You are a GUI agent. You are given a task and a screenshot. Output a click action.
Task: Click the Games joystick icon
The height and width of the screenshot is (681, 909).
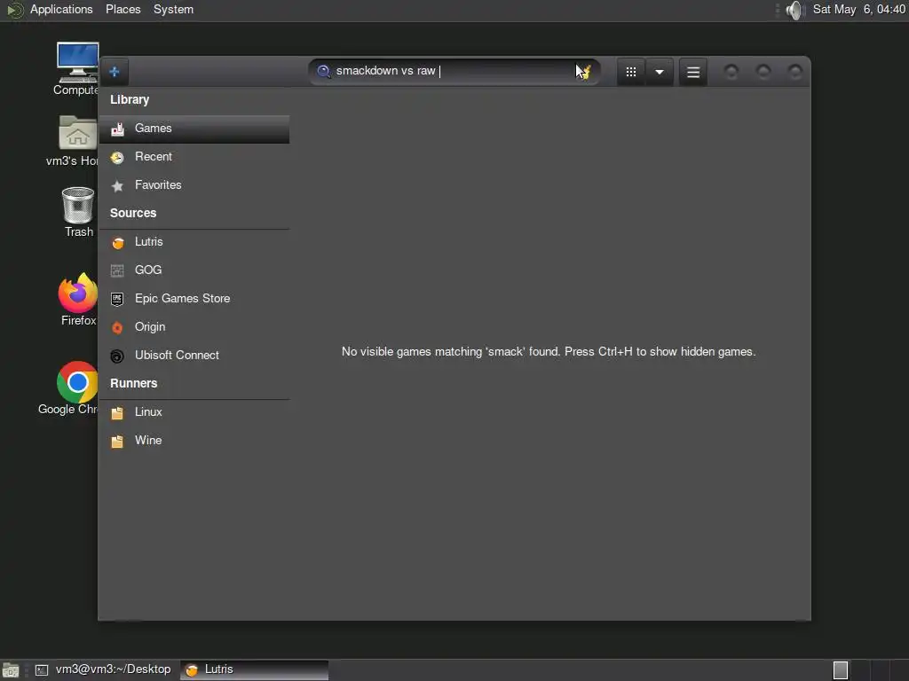click(x=118, y=129)
